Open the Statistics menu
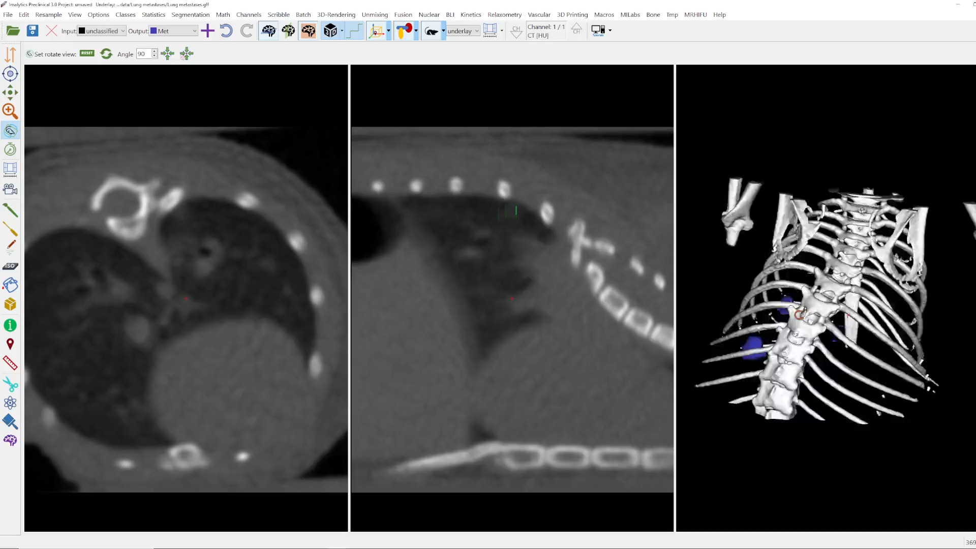Screen dimensions: 976x549 tap(154, 15)
